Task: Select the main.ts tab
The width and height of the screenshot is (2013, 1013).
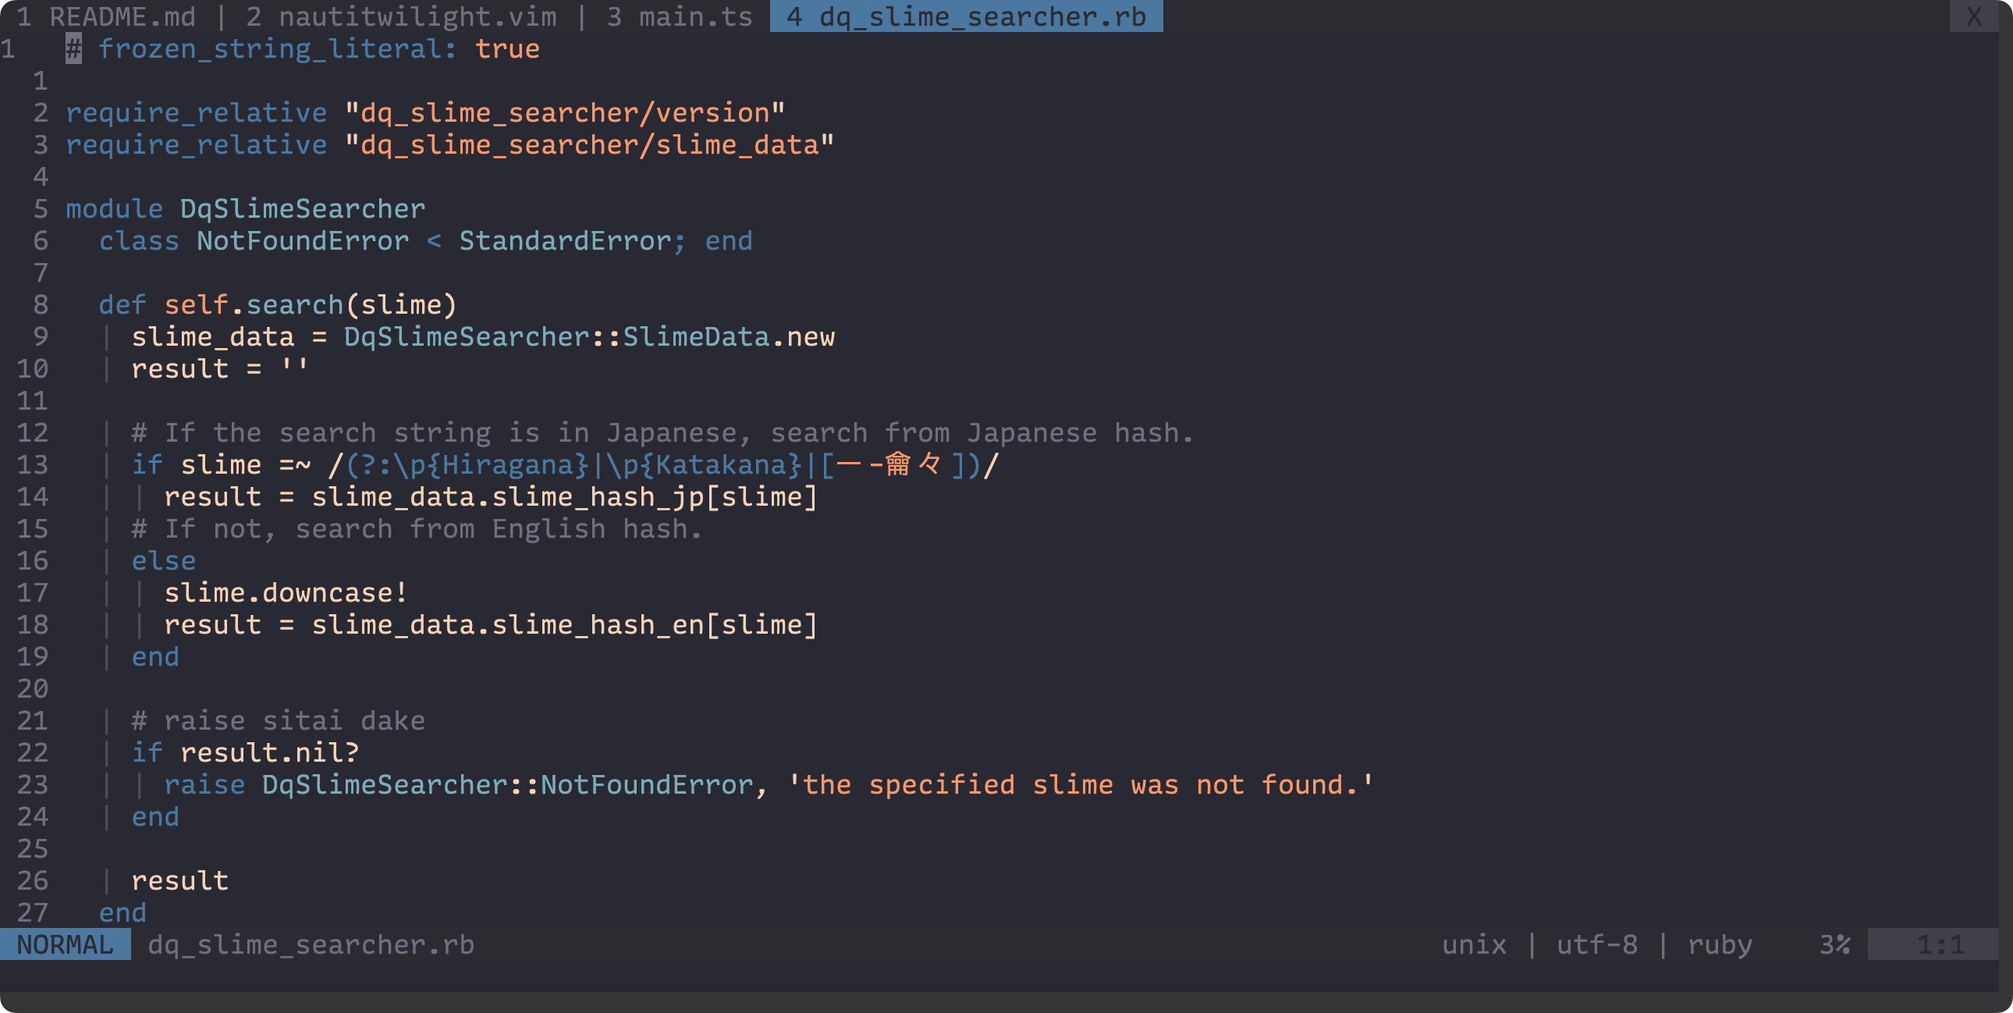Action: coord(678,16)
